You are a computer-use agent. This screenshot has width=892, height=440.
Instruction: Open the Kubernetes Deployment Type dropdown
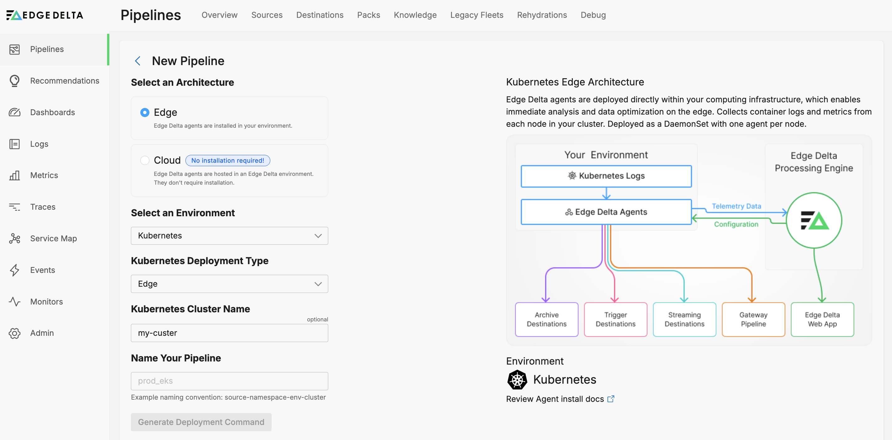(x=229, y=284)
